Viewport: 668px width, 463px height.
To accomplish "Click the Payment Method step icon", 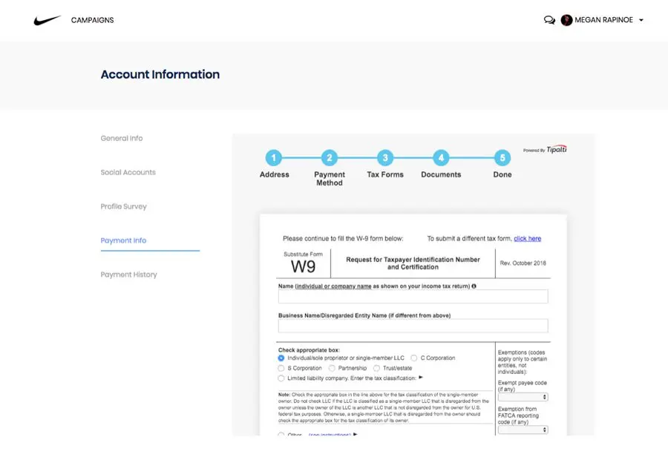I will click(x=330, y=158).
